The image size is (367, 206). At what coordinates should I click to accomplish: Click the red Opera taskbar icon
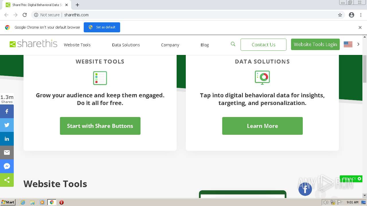(x=61, y=202)
